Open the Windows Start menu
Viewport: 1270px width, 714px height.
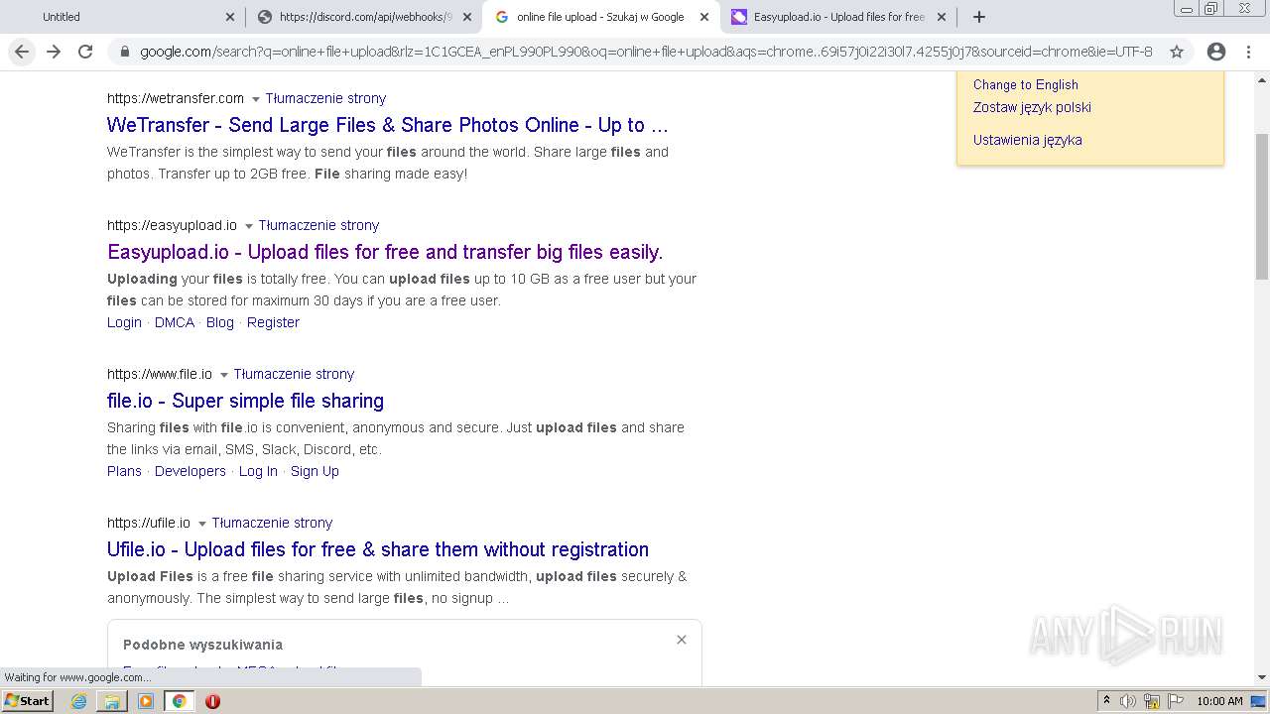pyautogui.click(x=27, y=700)
